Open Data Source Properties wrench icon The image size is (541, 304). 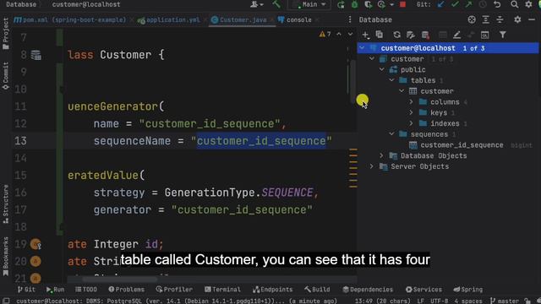pyautogui.click(x=411, y=35)
